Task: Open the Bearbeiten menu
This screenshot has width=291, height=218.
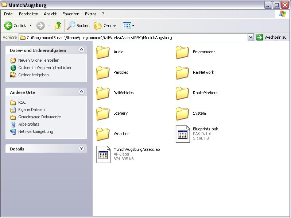Action: [x=28, y=14]
